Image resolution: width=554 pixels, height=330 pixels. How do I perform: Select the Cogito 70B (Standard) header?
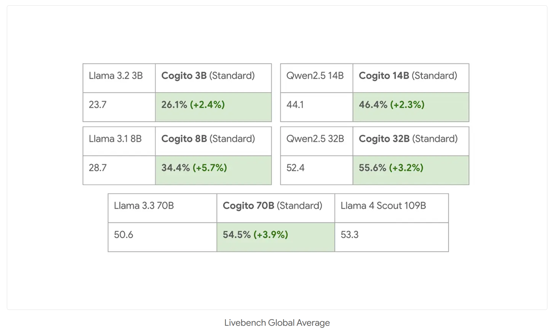pyautogui.click(x=275, y=208)
